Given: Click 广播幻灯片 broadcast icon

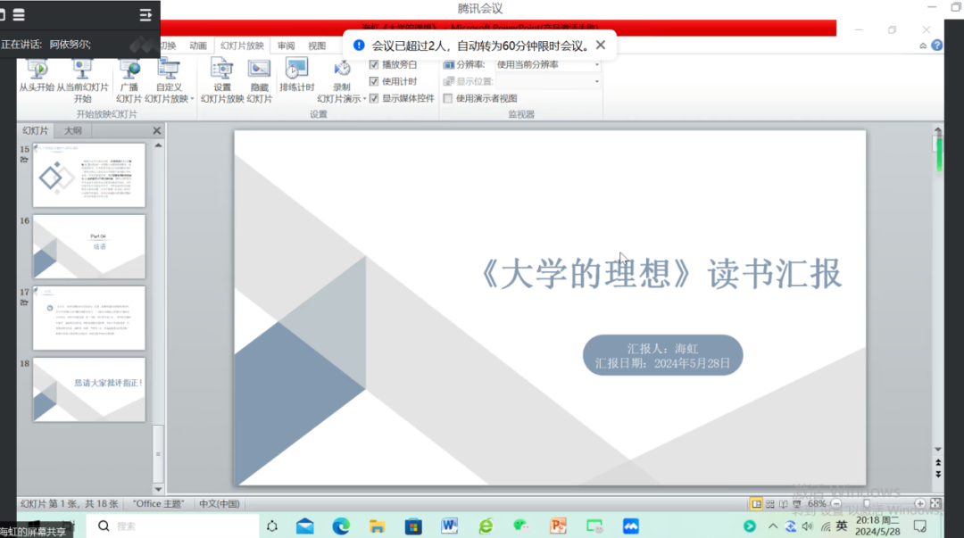Looking at the screenshot, I should point(129,70).
